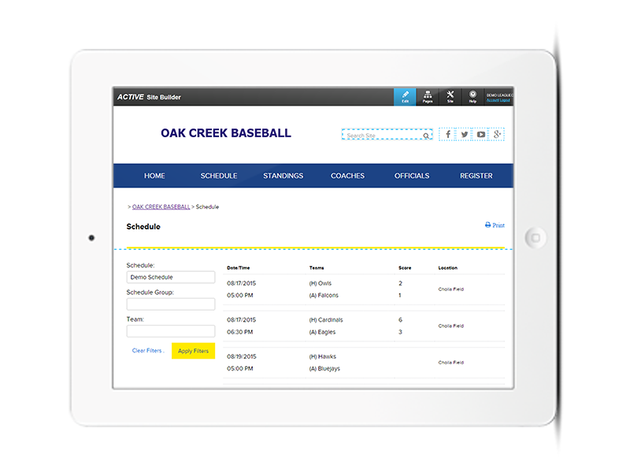Go to the HOME nav item
The height and width of the screenshot is (473, 630).
[154, 176]
